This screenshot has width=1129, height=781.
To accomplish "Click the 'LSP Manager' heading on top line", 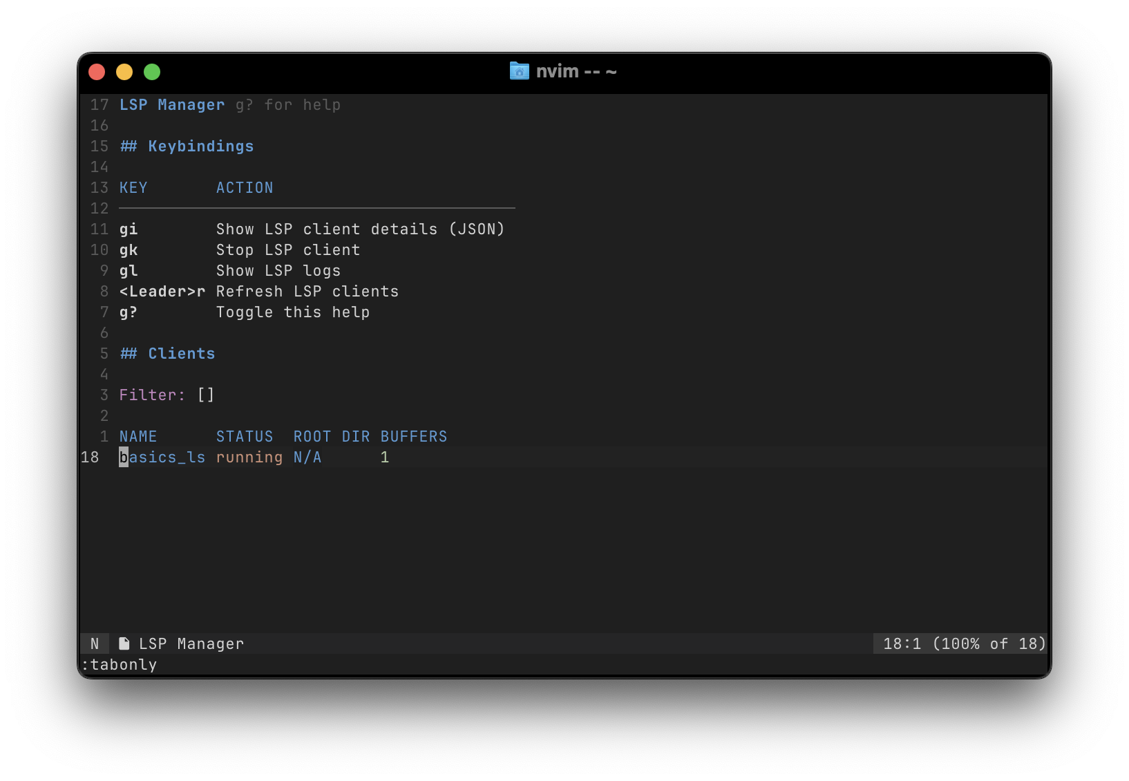I will [x=172, y=104].
